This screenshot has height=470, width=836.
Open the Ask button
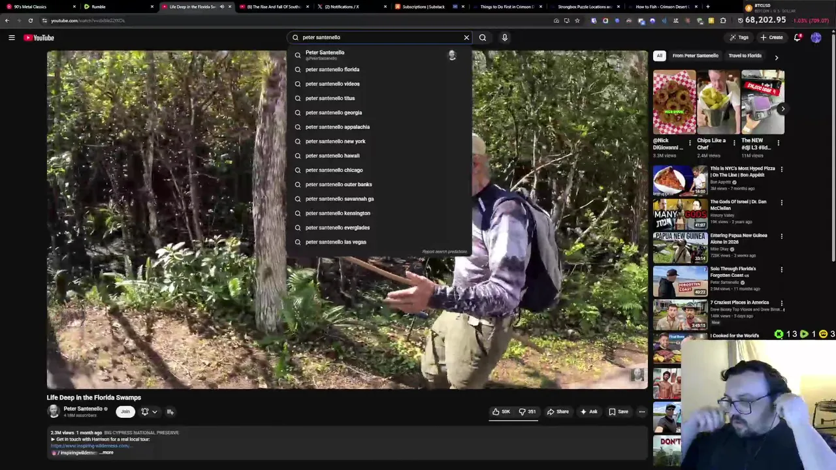click(x=588, y=411)
